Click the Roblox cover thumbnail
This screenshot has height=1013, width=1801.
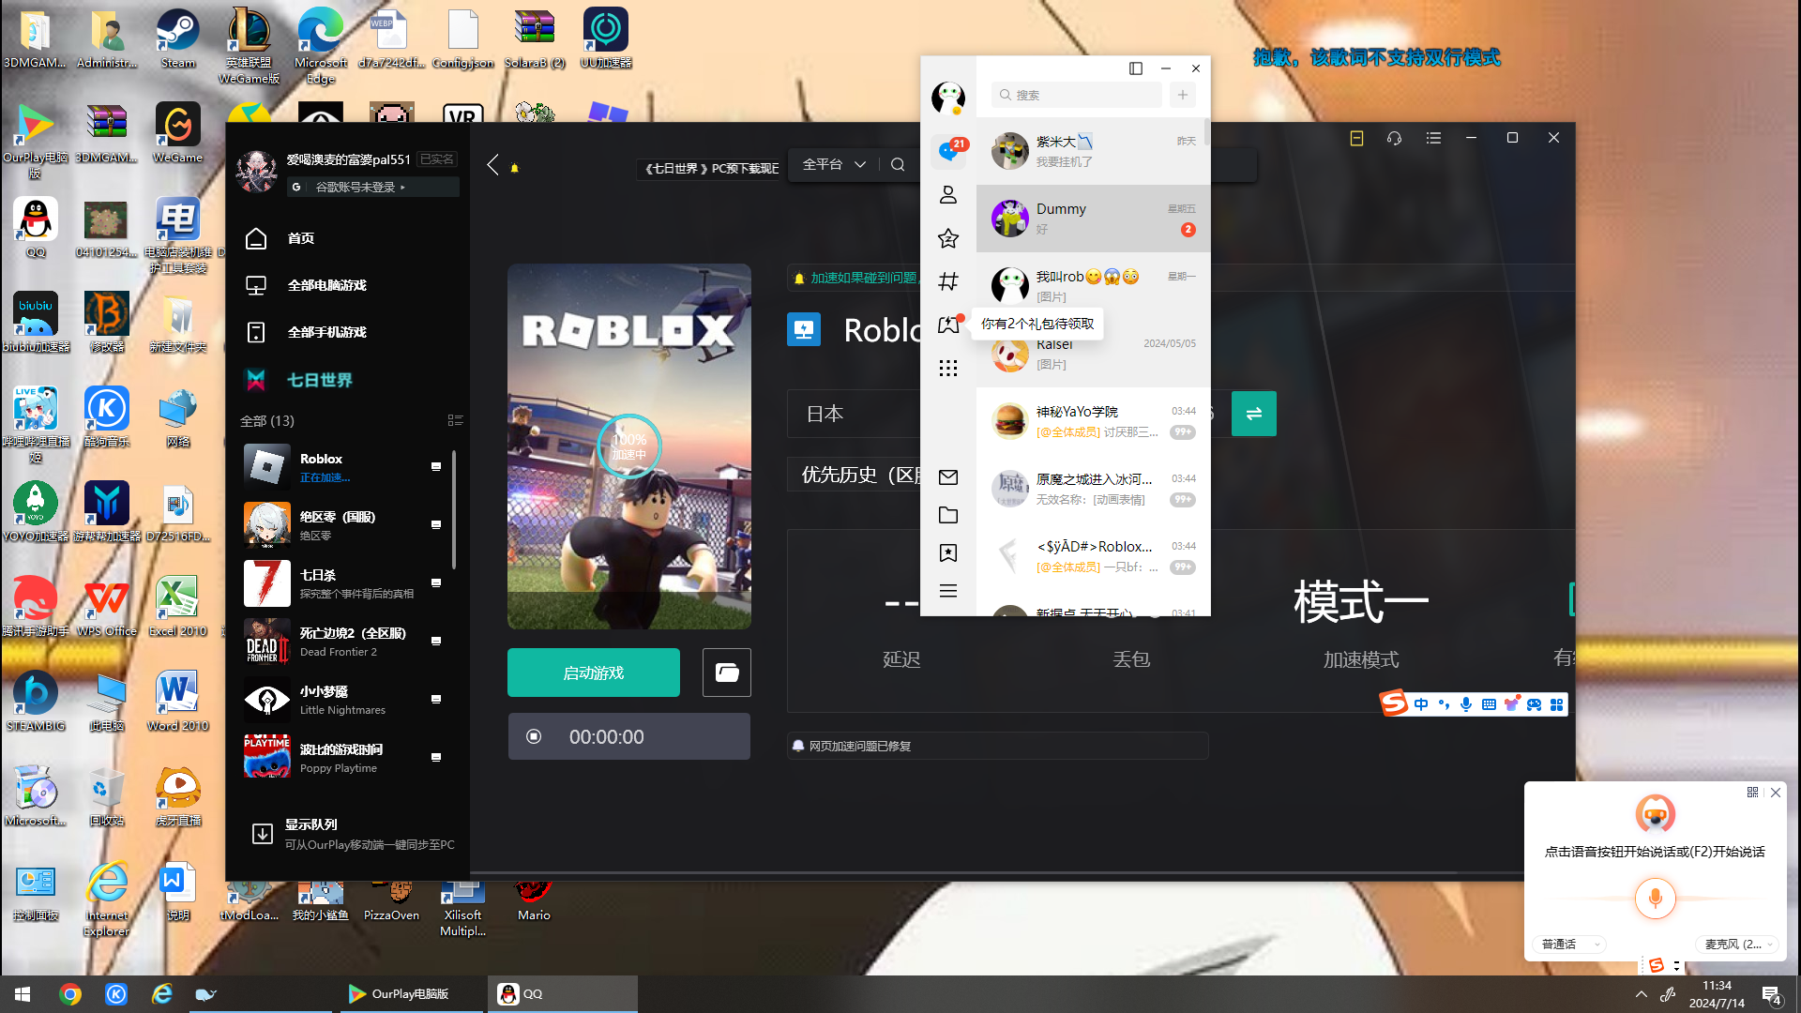(629, 446)
